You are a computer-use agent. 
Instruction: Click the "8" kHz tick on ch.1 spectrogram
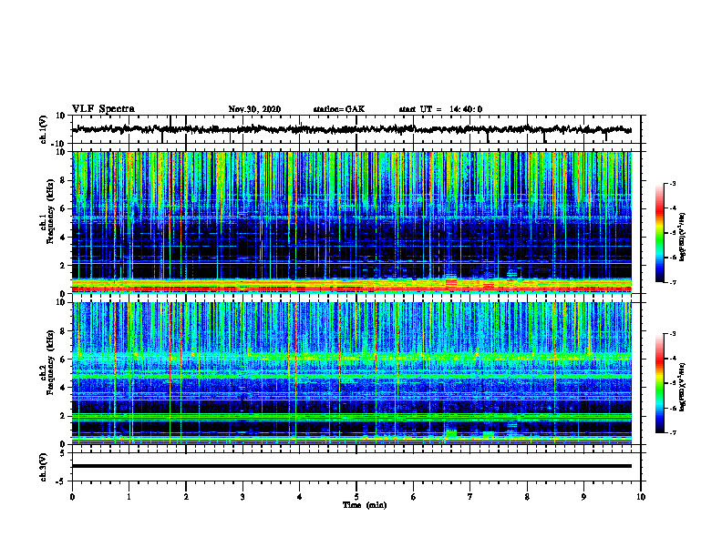pyautogui.click(x=63, y=180)
